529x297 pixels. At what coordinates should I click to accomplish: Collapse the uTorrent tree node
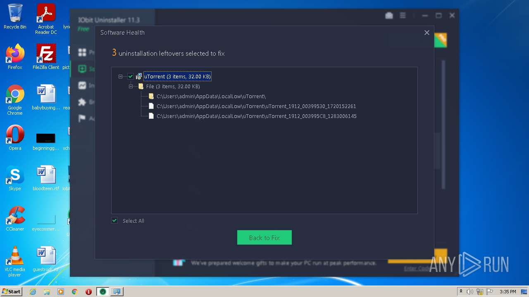[x=121, y=76]
